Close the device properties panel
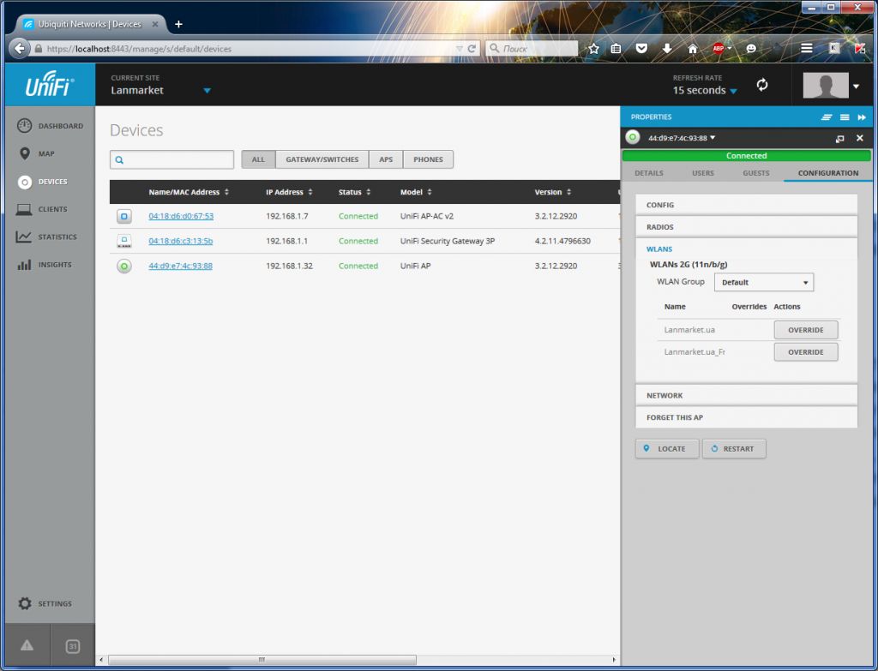Viewport: 878px width, 671px height. coord(859,138)
